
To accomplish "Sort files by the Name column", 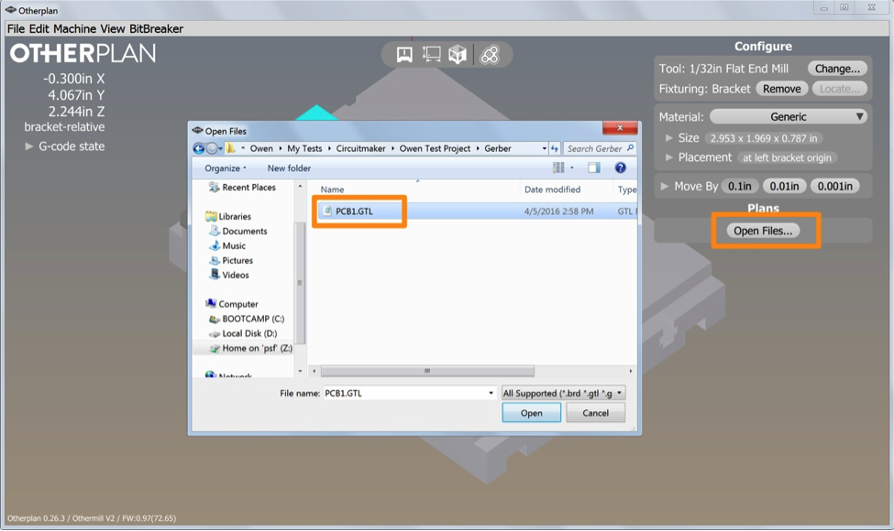I will (x=332, y=190).
